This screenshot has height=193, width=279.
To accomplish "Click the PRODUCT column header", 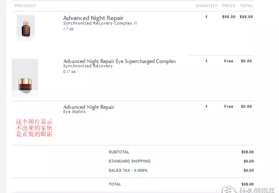I will [x=26, y=6].
